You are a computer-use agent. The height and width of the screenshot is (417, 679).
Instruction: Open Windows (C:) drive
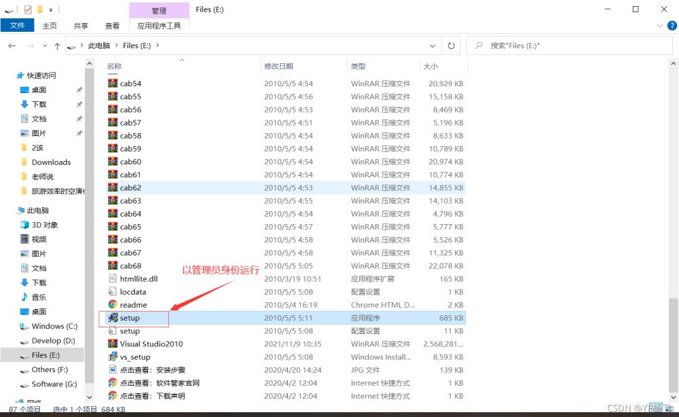coord(54,325)
